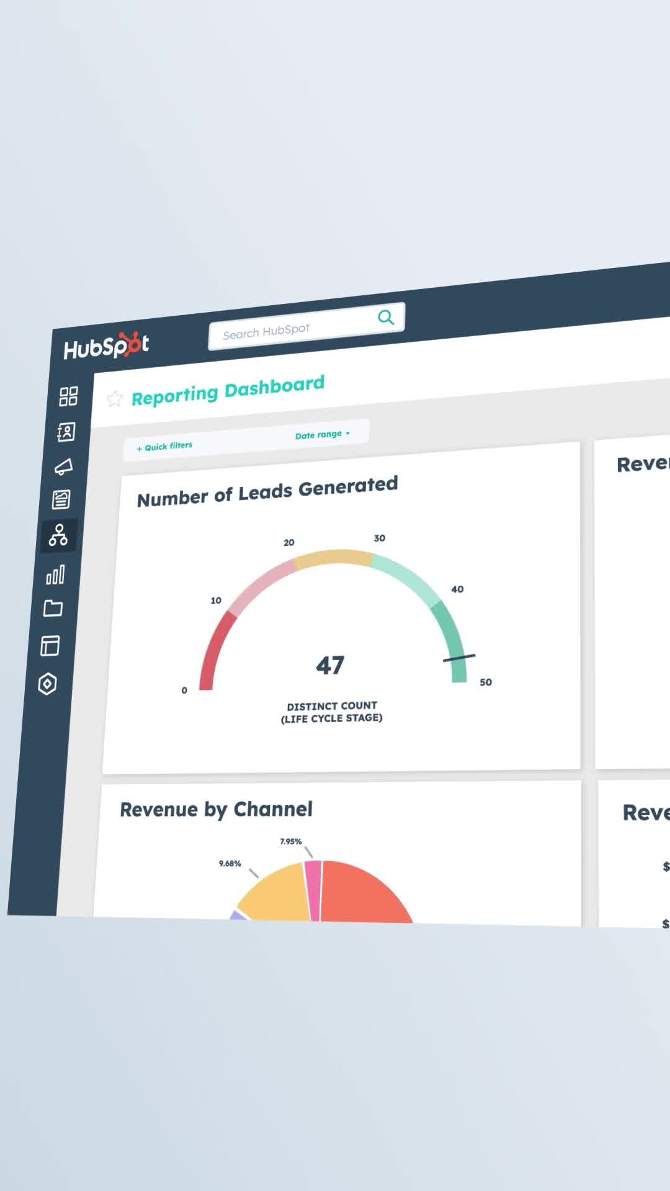
Task: Click the hexagon settings sidebar icon
Action: pyautogui.click(x=47, y=684)
